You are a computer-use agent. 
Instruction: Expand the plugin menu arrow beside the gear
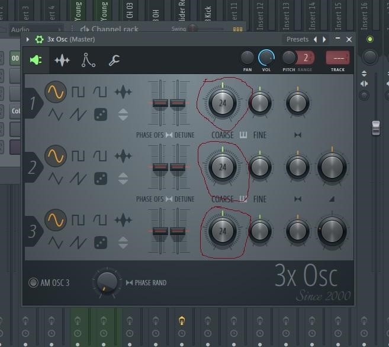(28, 39)
